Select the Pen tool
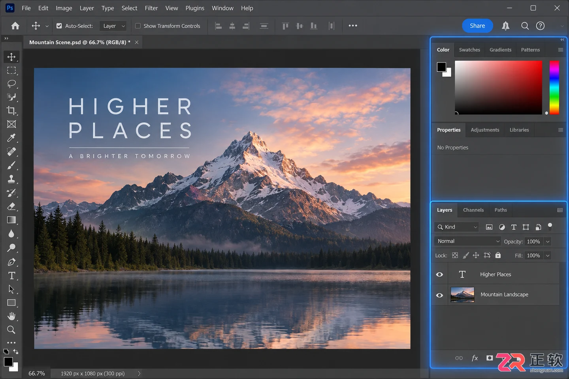This screenshot has height=379, width=569. click(x=11, y=262)
